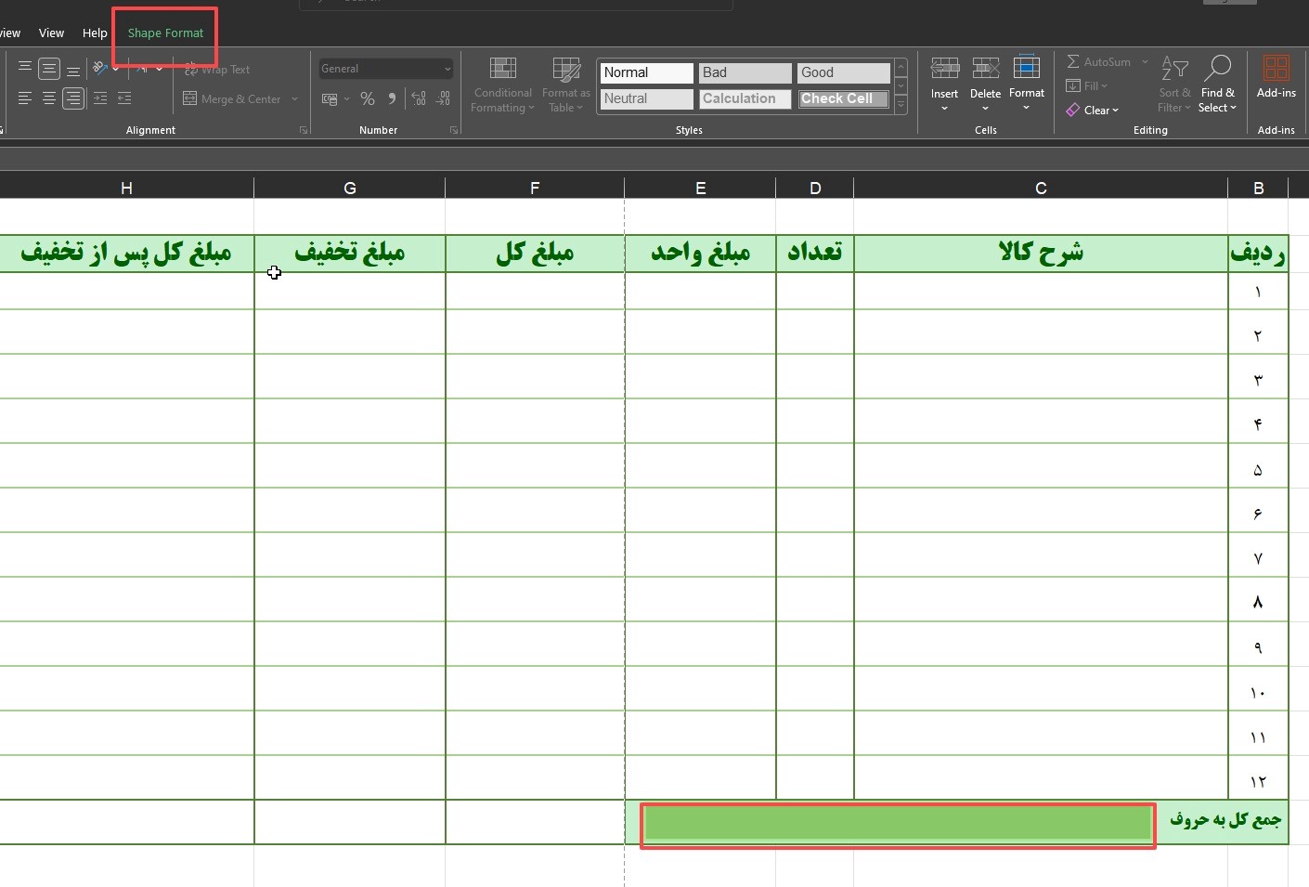This screenshot has width=1309, height=887.
Task: Toggle Middle Align vertical alignment
Action: (x=49, y=69)
